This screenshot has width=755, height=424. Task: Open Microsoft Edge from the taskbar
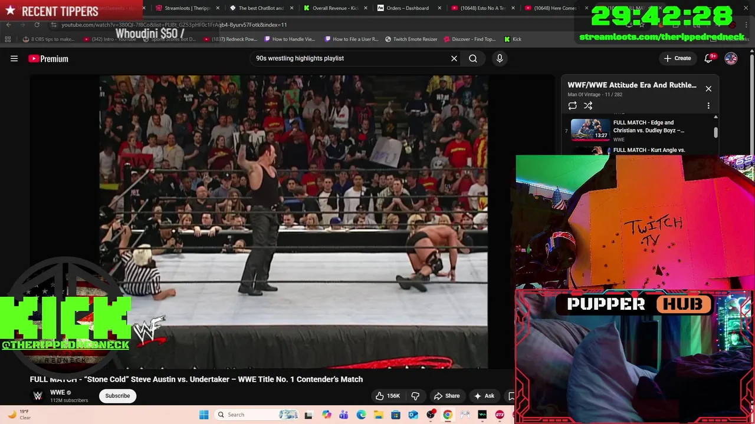click(361, 415)
